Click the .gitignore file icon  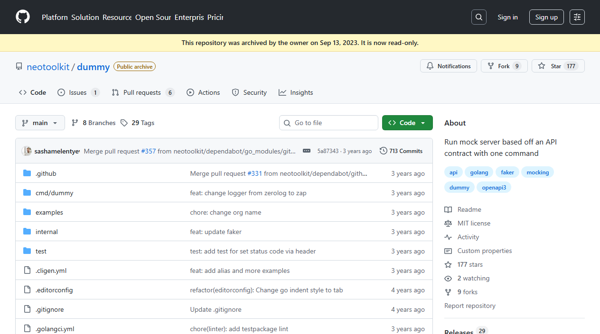[x=27, y=309]
